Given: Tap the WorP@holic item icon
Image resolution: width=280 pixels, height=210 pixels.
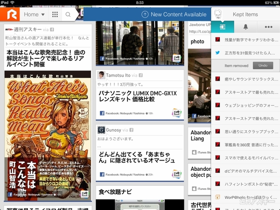Looking at the screenshot, I should (217, 197).
